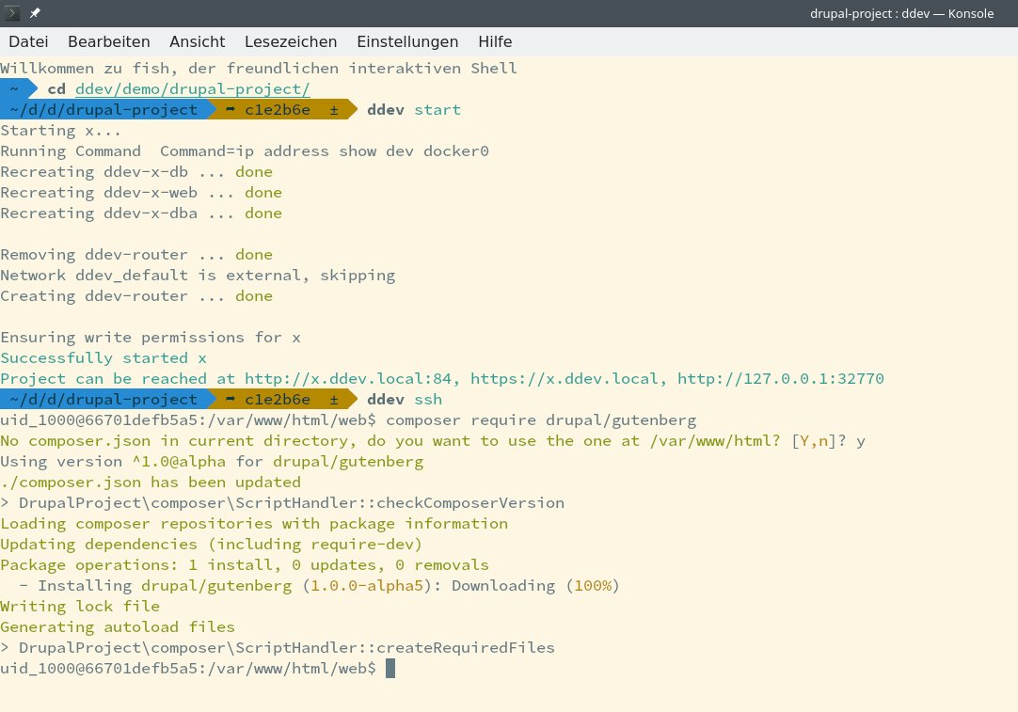Open the Hilfe menu
Viewport: 1018px width, 712px height.
[x=496, y=41]
